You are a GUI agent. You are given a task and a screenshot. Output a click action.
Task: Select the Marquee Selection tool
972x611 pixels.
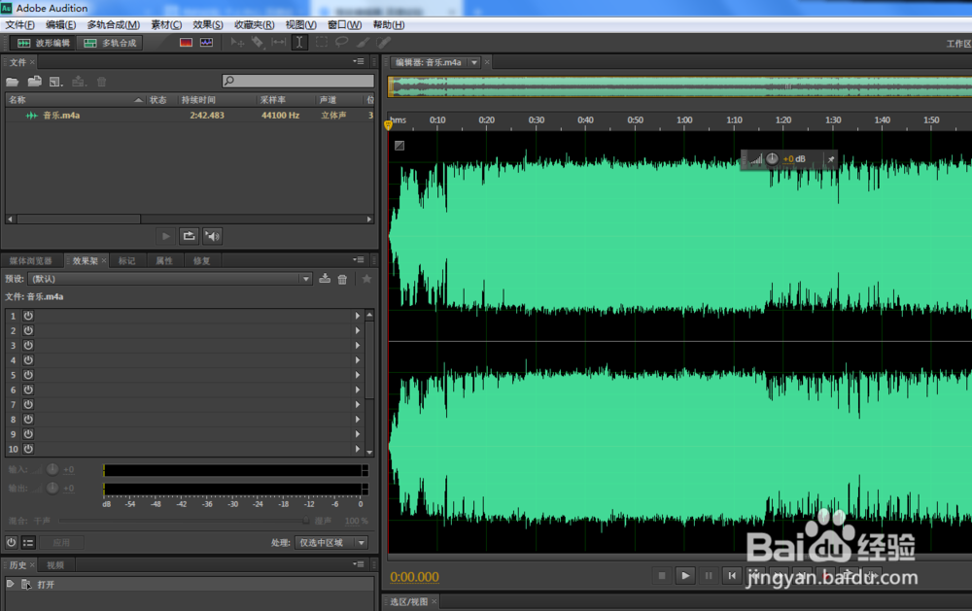point(321,42)
